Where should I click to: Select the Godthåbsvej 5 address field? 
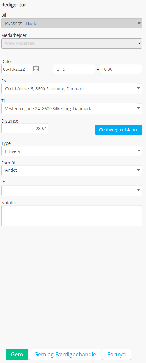coord(72,88)
